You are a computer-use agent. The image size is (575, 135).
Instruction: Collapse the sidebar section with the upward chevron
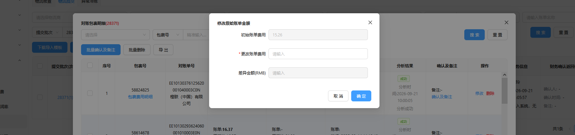pyautogui.click(x=19, y=60)
